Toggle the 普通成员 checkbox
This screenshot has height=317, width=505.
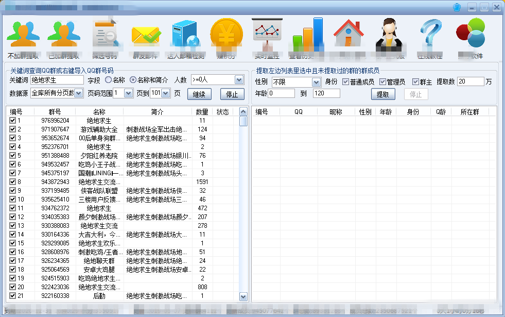pyautogui.click(x=345, y=81)
